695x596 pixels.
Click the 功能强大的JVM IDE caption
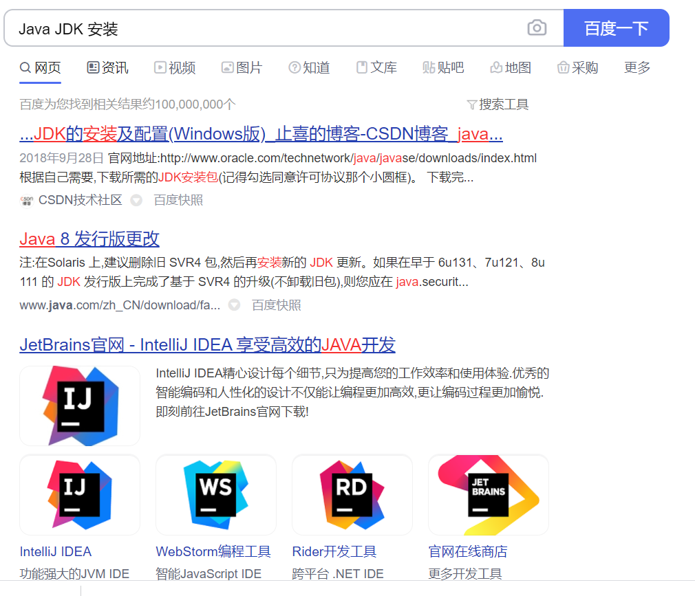click(x=74, y=574)
